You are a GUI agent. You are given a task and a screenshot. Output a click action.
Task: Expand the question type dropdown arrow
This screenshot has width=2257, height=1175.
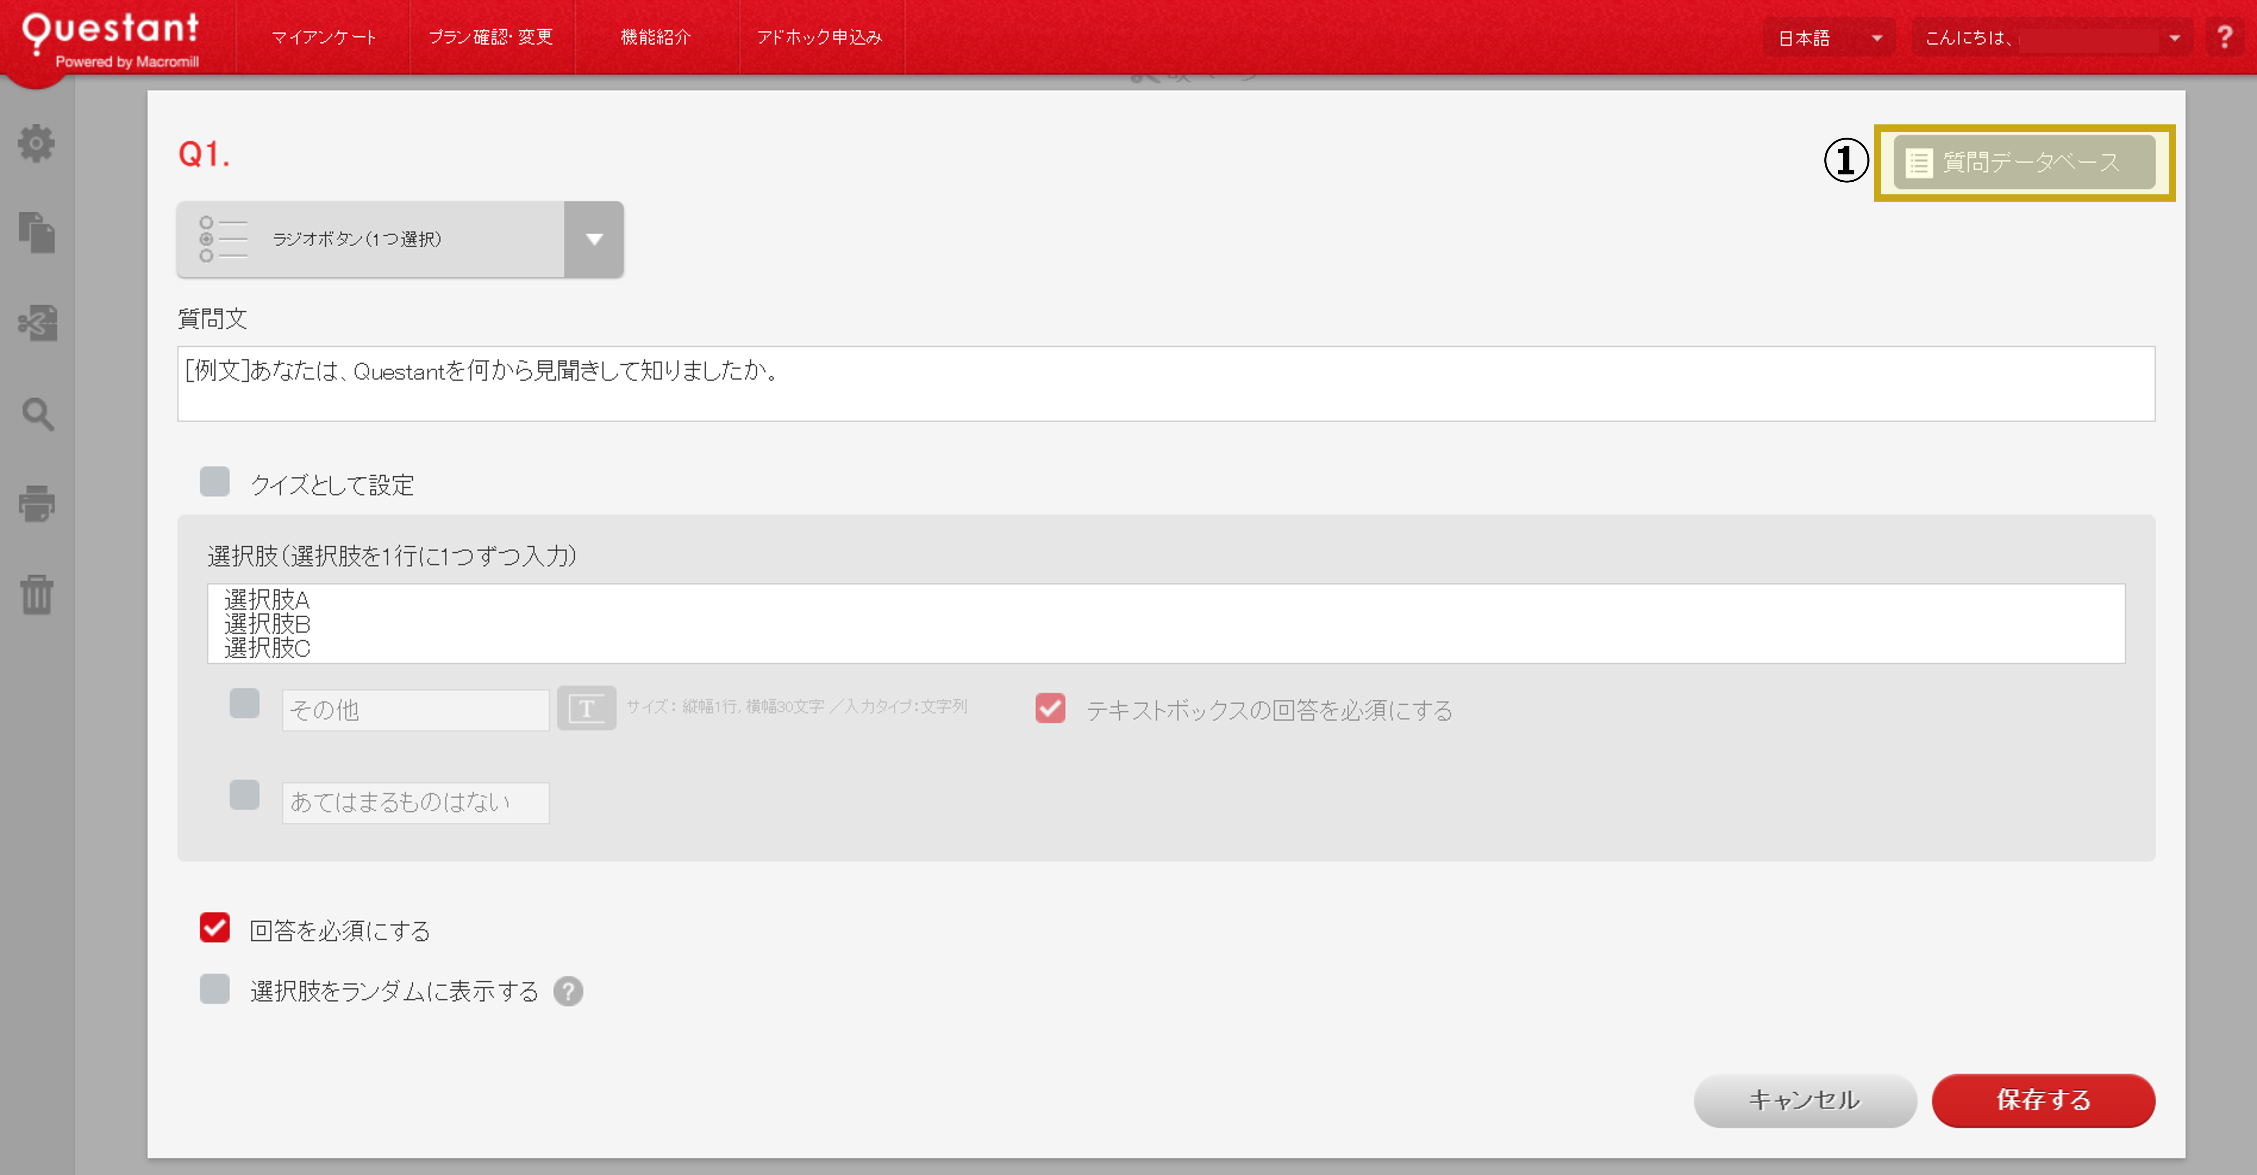[594, 239]
